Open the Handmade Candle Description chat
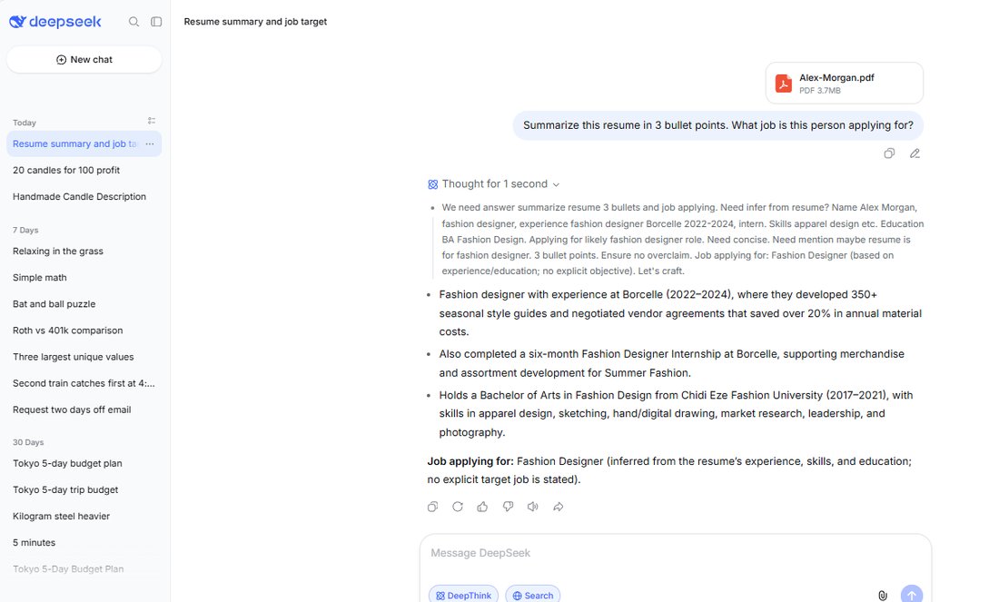 (x=84, y=197)
